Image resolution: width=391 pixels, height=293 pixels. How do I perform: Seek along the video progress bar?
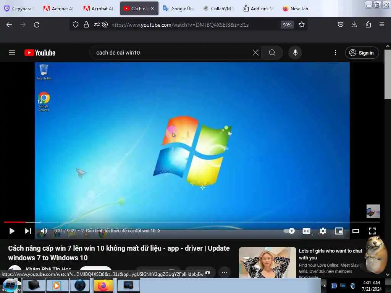(x=192, y=222)
